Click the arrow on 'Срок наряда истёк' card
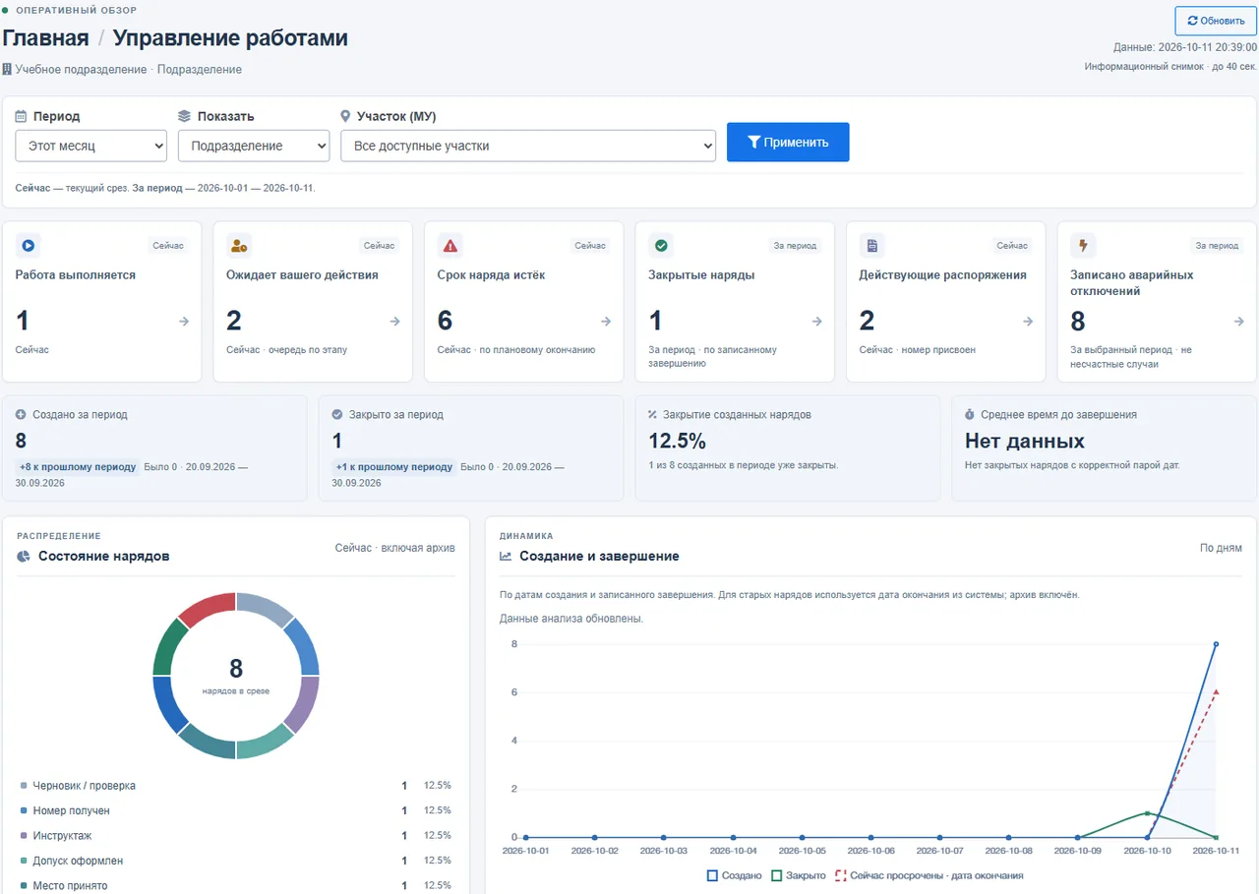1259x894 pixels. pyautogui.click(x=606, y=322)
